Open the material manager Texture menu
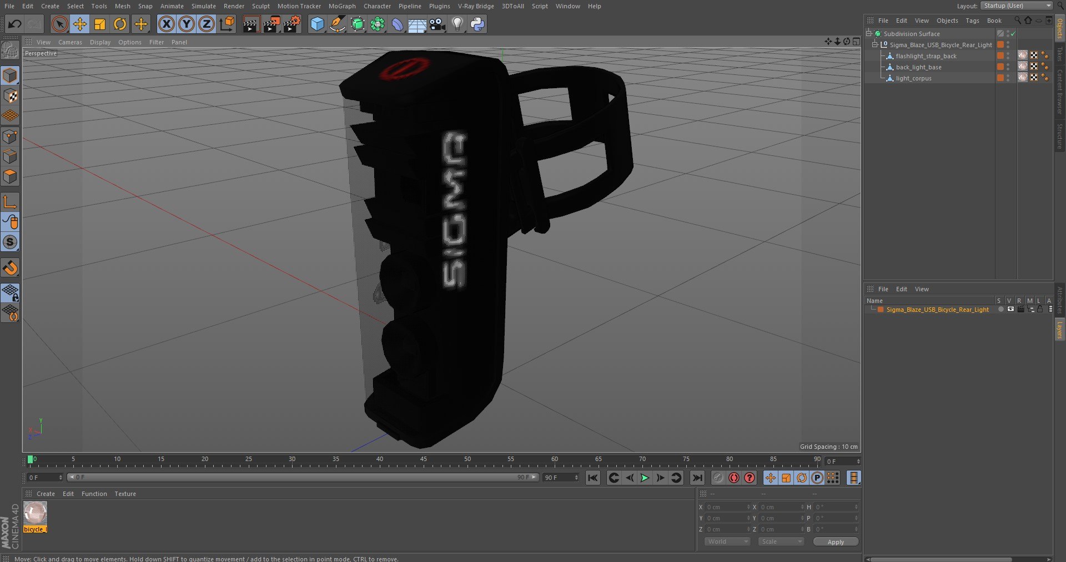This screenshot has width=1066, height=562. point(125,494)
